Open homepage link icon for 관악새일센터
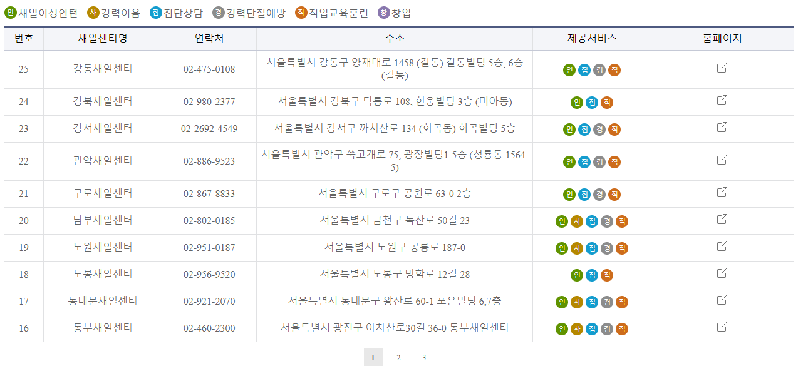Viewport: 798px width, 366px height. point(722,160)
